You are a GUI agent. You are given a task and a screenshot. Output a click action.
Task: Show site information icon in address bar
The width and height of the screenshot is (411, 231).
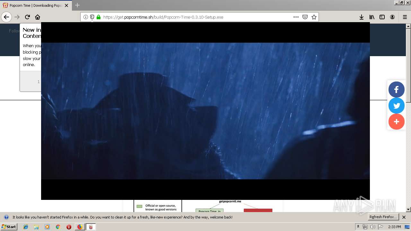pyautogui.click(x=86, y=17)
